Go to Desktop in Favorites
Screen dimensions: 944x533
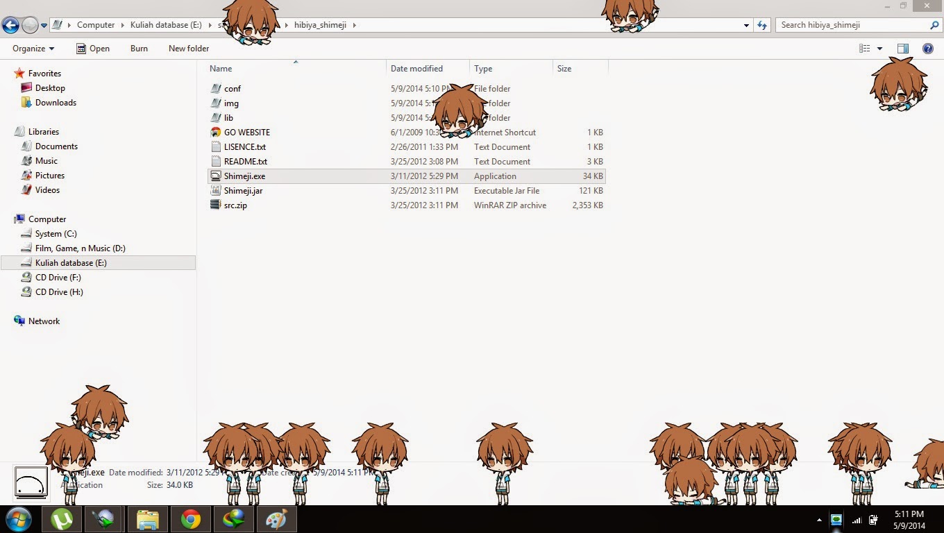pyautogui.click(x=50, y=88)
